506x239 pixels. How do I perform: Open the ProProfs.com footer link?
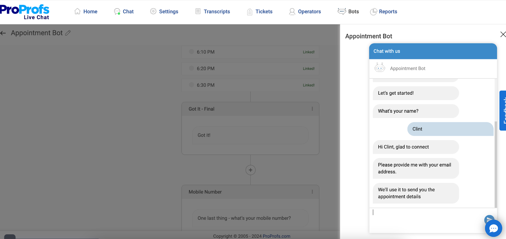tap(276, 236)
